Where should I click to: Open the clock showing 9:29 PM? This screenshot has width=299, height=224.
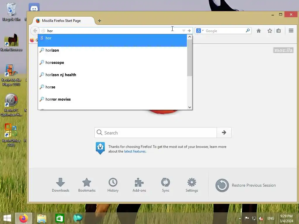286,218
